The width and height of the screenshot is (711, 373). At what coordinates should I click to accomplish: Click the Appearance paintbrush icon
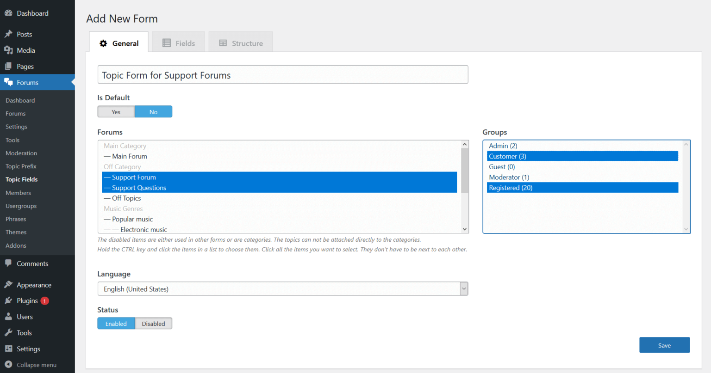coord(8,285)
